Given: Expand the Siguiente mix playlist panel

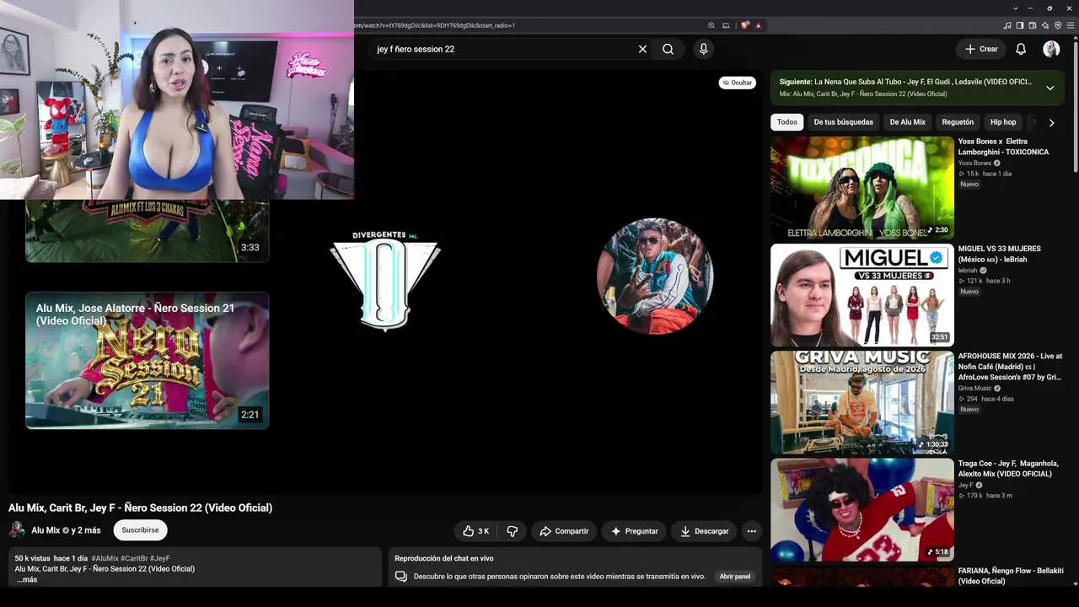Looking at the screenshot, I should tap(1049, 88).
